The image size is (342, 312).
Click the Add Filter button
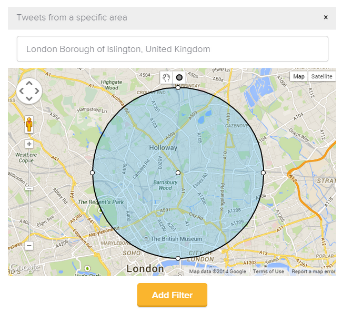coord(172,295)
